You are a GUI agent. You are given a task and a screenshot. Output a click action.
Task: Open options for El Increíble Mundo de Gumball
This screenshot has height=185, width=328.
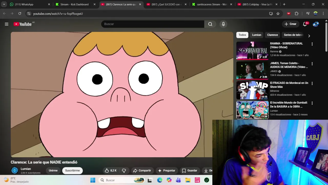pos(312,103)
